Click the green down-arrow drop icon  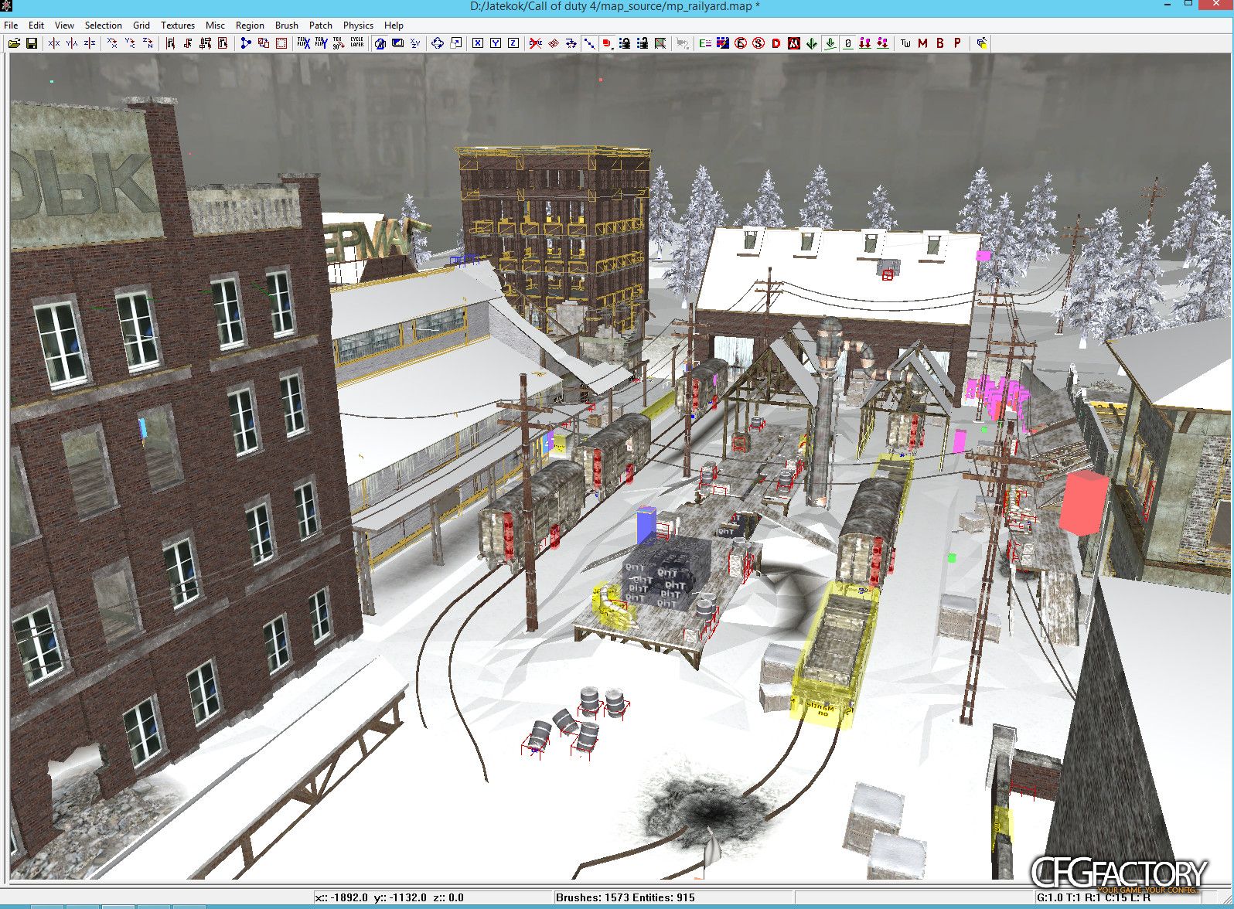[812, 43]
